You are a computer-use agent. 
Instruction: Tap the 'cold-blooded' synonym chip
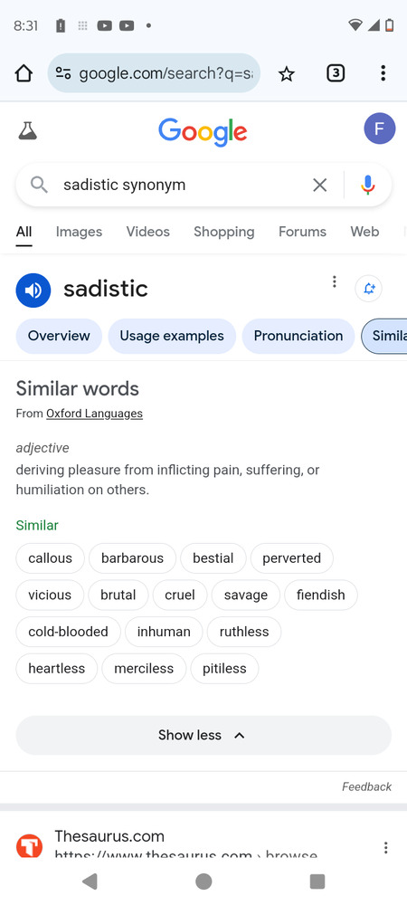[68, 632]
